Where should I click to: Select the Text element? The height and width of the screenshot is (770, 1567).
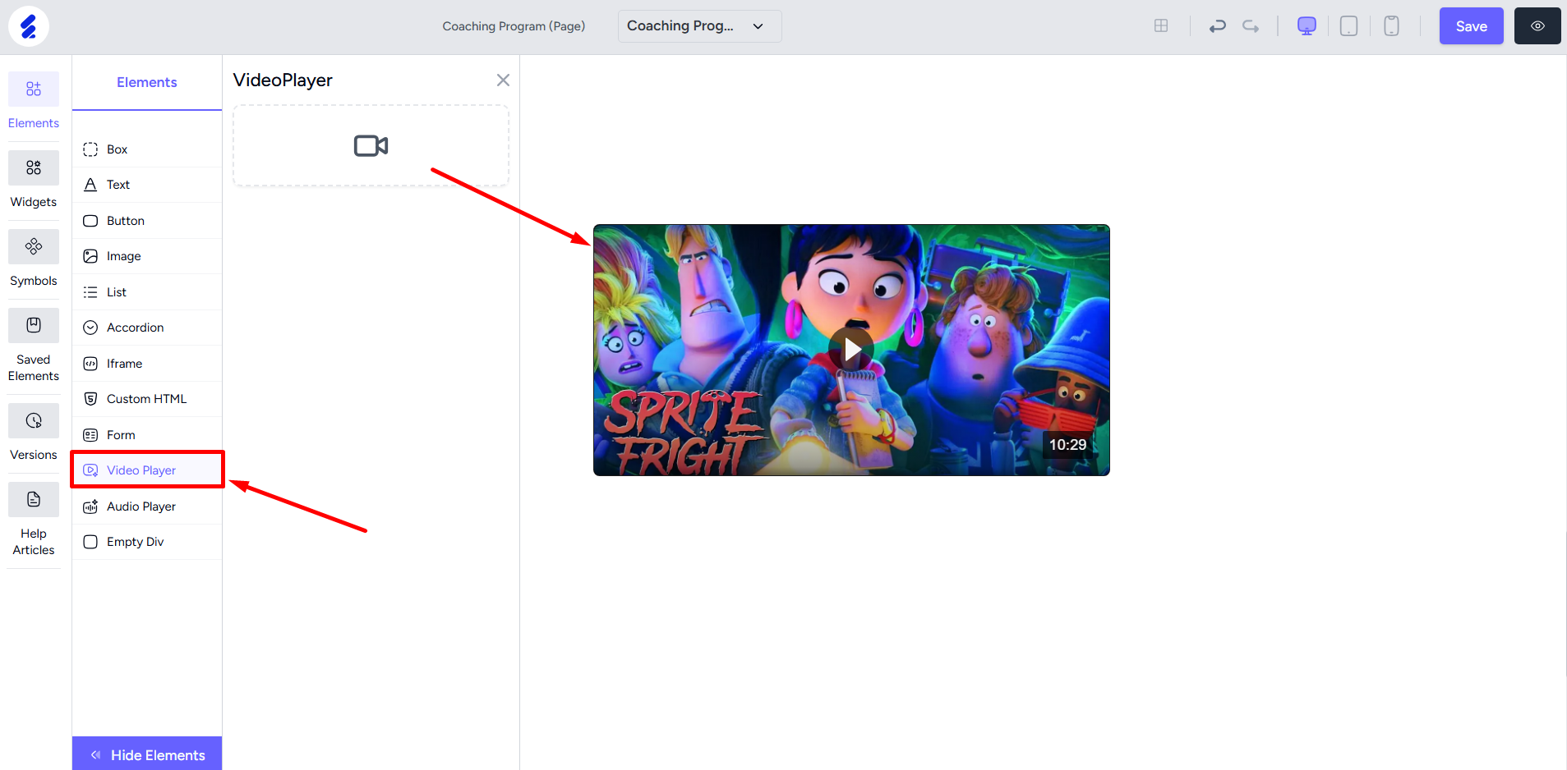[147, 185]
